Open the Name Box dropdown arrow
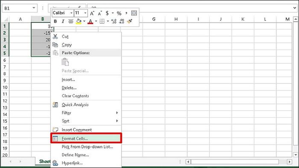 [x=34, y=8]
